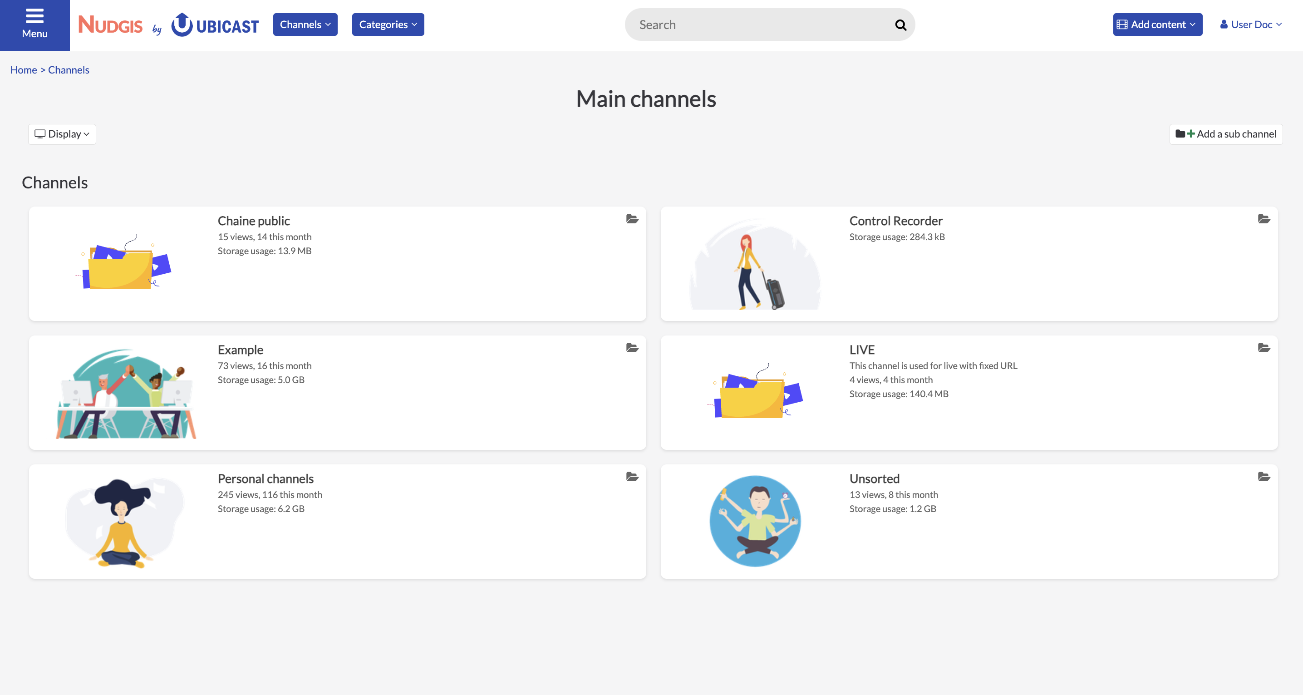Click 'Storage usage: 13.9 MB' text
Viewport: 1303px width, 695px height.
pyautogui.click(x=265, y=251)
